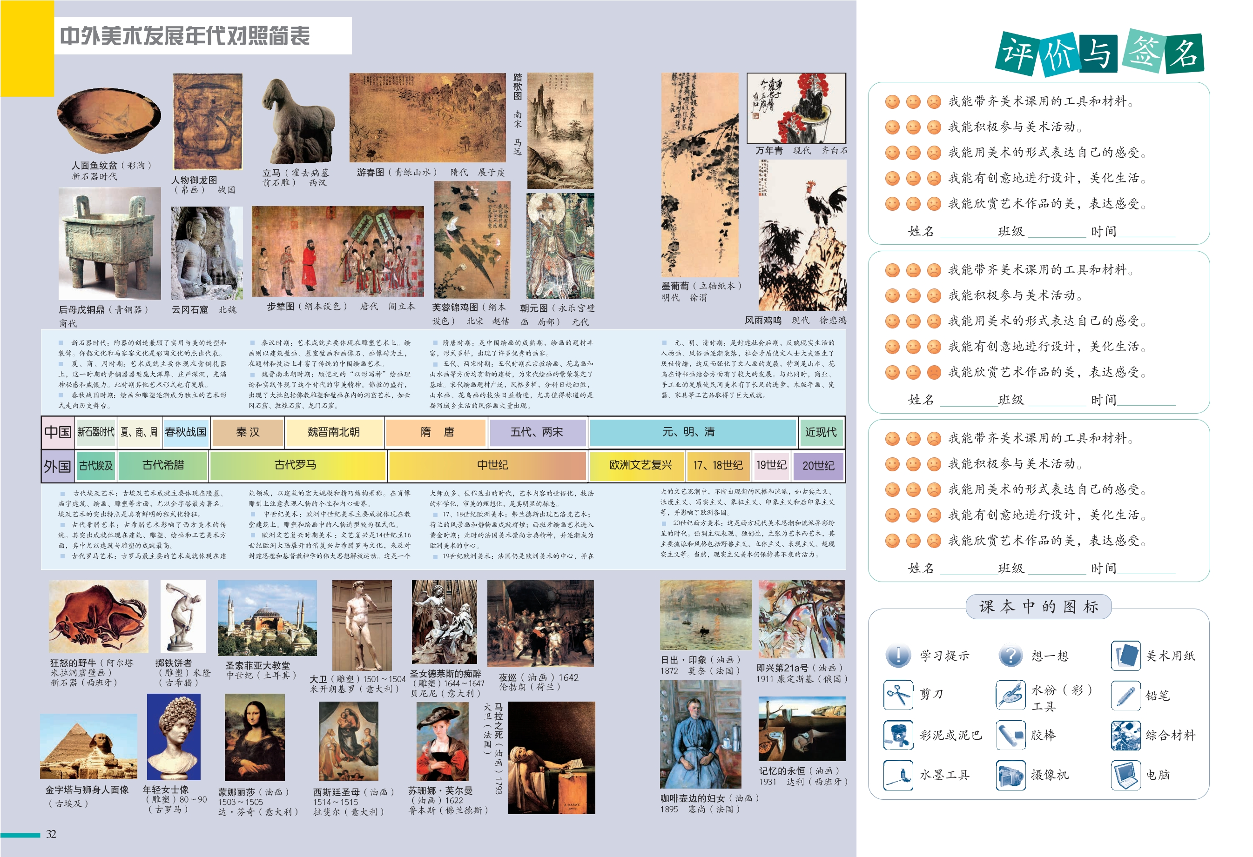This screenshot has height=857, width=1253.
Task: Select the ink tools (水墨工具) icon
Action: click(898, 775)
